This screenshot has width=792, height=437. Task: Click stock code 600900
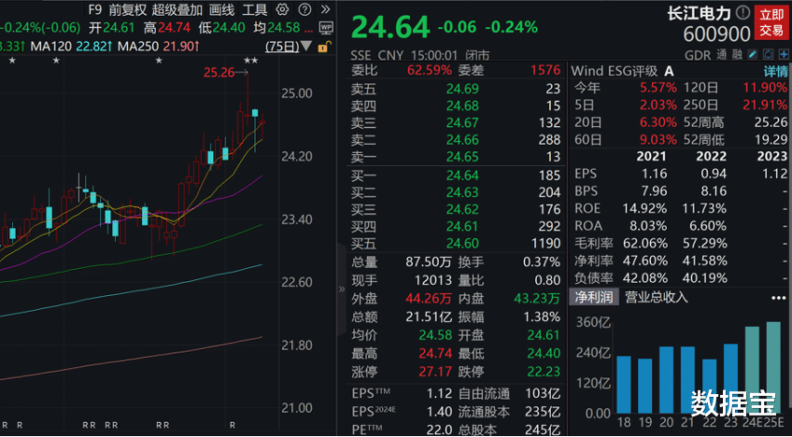716,35
